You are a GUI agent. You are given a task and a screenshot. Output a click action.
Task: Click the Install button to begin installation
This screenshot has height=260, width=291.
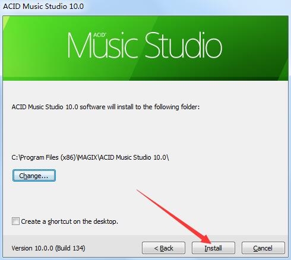pyautogui.click(x=213, y=248)
